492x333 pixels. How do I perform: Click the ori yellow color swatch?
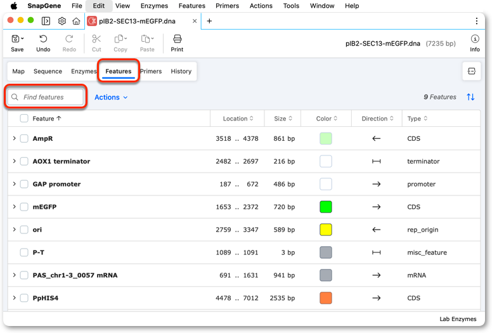pyautogui.click(x=326, y=230)
